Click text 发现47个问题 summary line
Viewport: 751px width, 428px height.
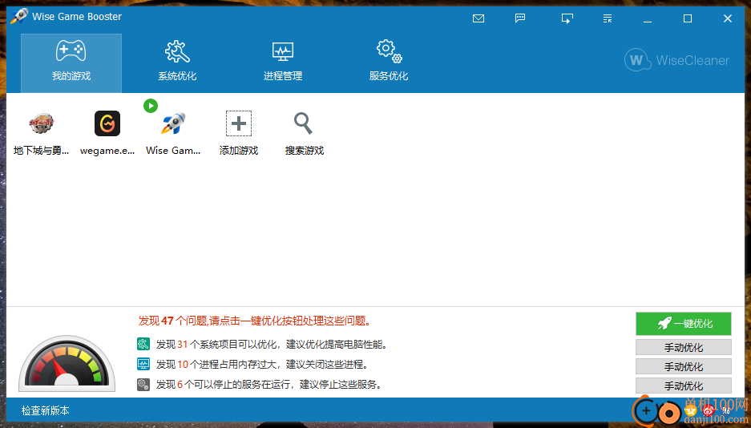pos(254,321)
